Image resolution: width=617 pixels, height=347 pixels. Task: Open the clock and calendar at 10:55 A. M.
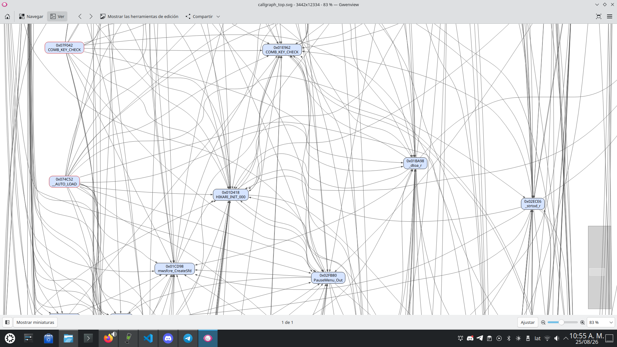click(587, 339)
